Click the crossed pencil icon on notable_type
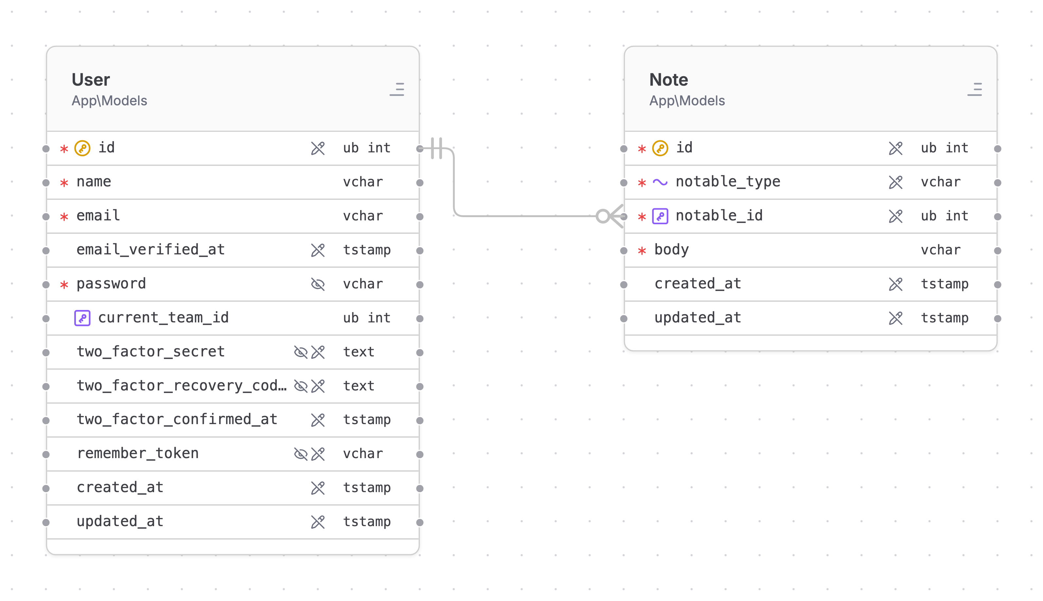1043x601 pixels. tap(895, 182)
